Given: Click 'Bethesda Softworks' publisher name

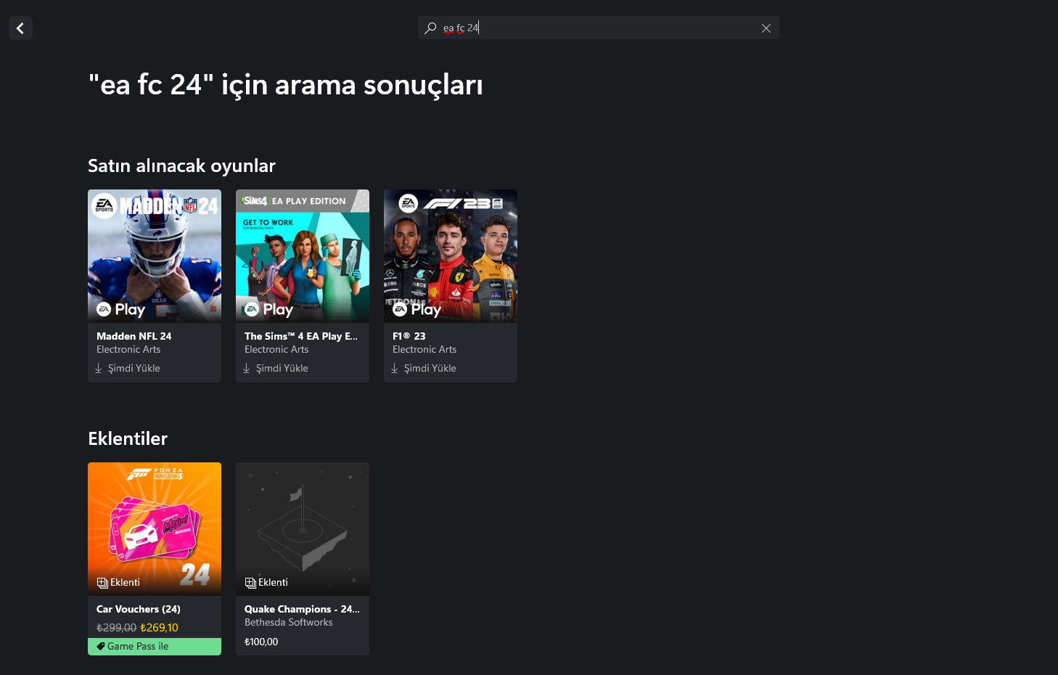Looking at the screenshot, I should point(289,622).
